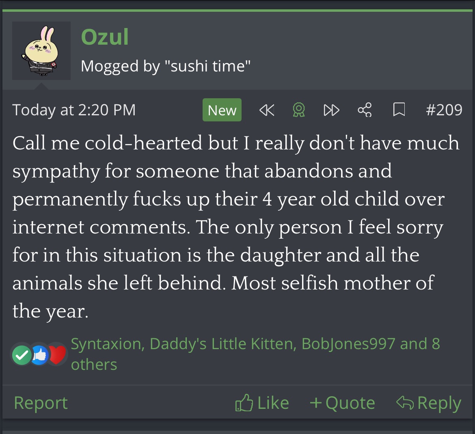The image size is (475, 434).
Task: Jump to previous post with double-left arrows
Action: tap(266, 110)
